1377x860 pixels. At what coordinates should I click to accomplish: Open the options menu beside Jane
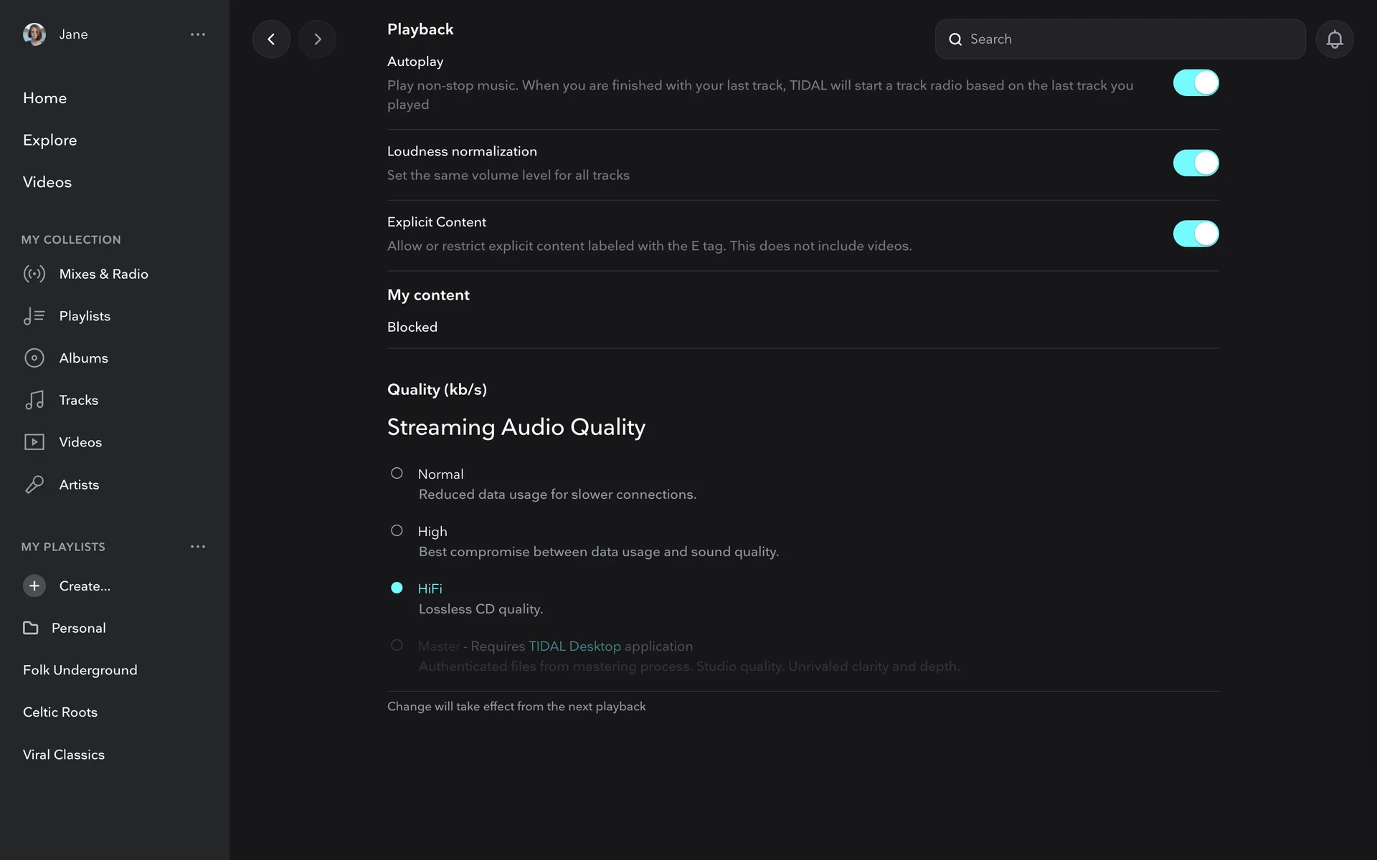point(198,34)
